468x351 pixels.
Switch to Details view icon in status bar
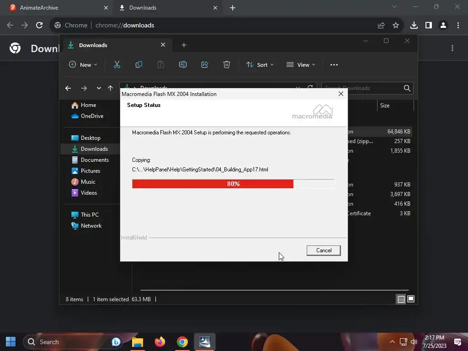[x=401, y=299]
